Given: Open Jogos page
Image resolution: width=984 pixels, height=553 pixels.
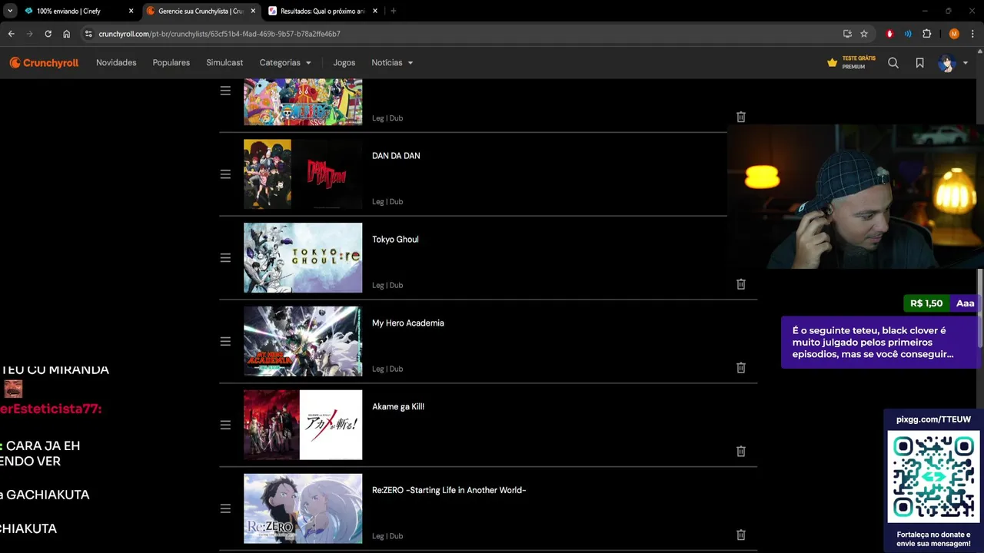Looking at the screenshot, I should click(x=344, y=63).
